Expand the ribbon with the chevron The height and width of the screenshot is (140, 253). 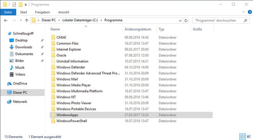tap(244, 12)
